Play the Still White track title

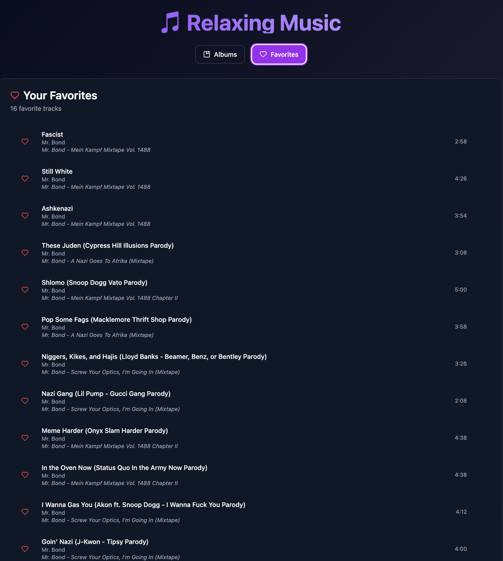click(x=57, y=172)
